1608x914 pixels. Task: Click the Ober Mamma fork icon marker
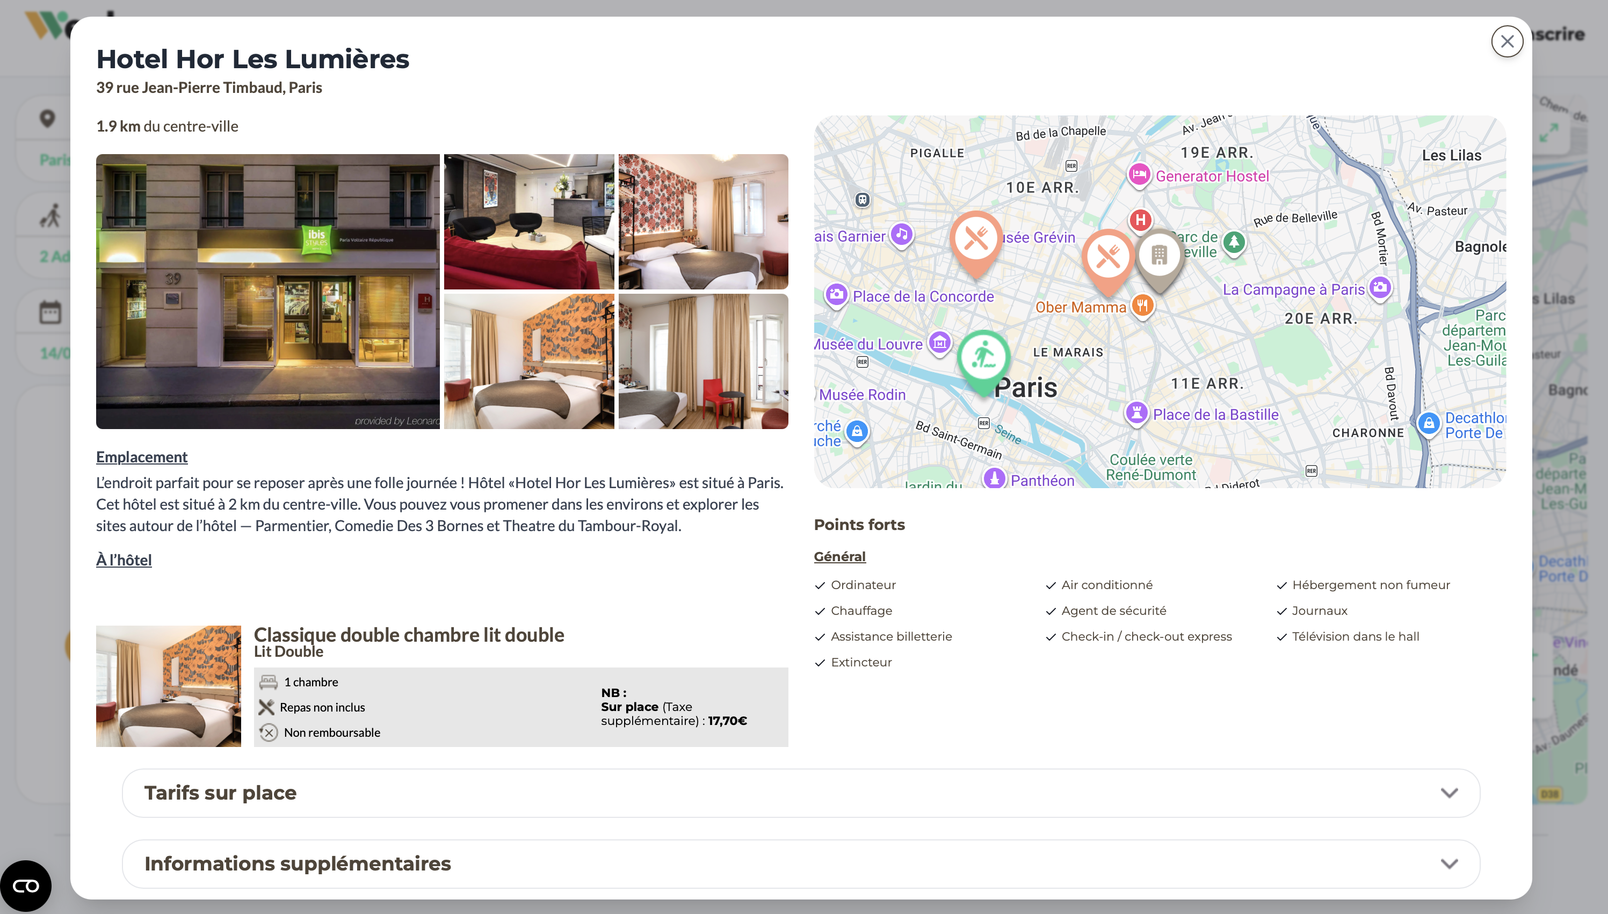(1142, 306)
